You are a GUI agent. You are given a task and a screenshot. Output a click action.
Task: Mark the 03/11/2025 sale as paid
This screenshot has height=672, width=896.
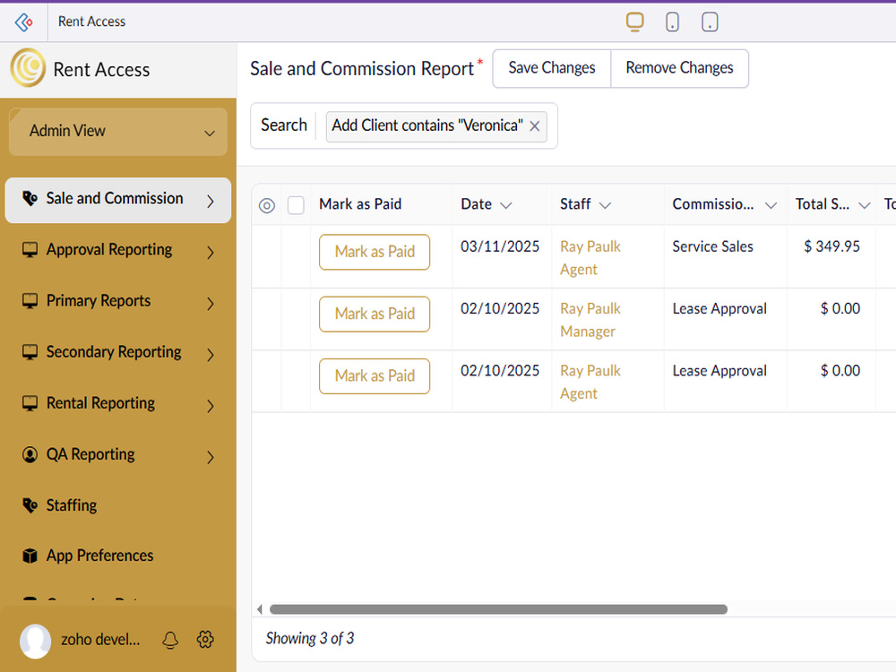coord(375,252)
